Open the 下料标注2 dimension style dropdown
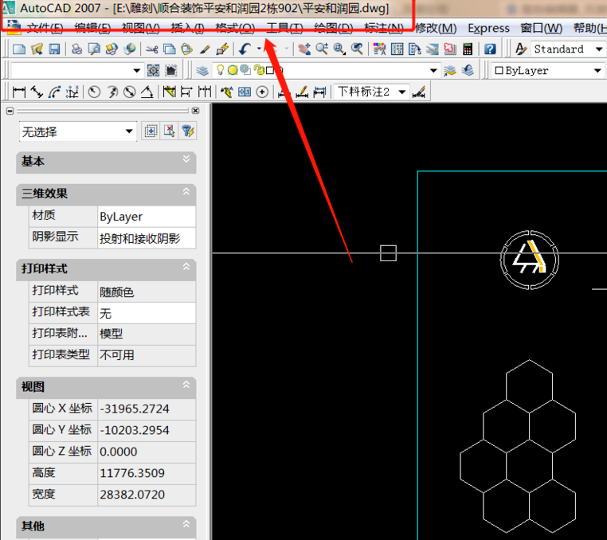This screenshot has width=607, height=540. point(371,92)
